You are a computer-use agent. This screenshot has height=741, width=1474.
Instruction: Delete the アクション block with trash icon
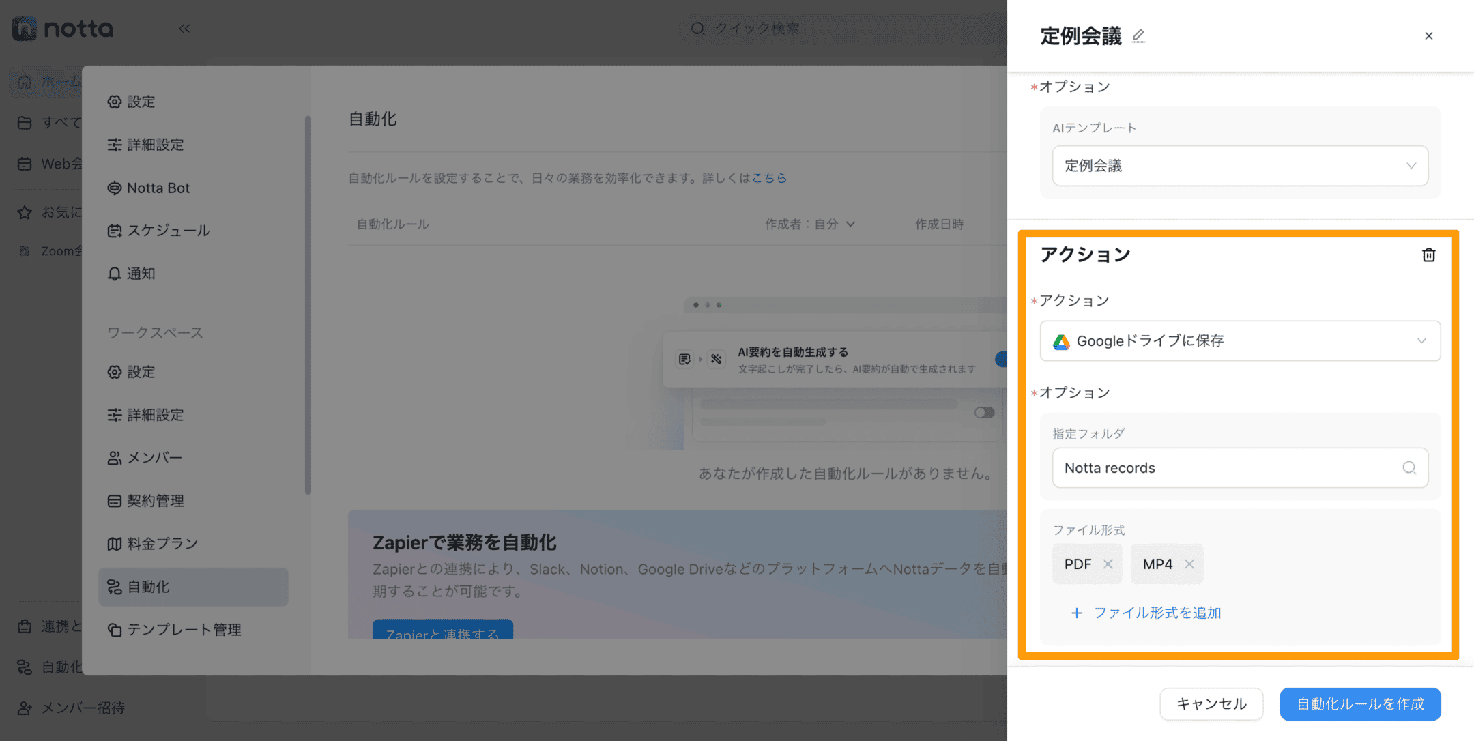click(1429, 255)
